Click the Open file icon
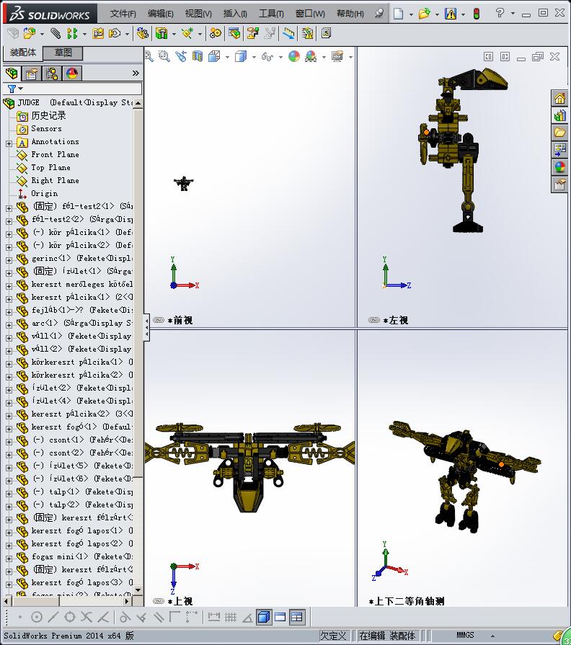571x645 pixels. (x=424, y=14)
